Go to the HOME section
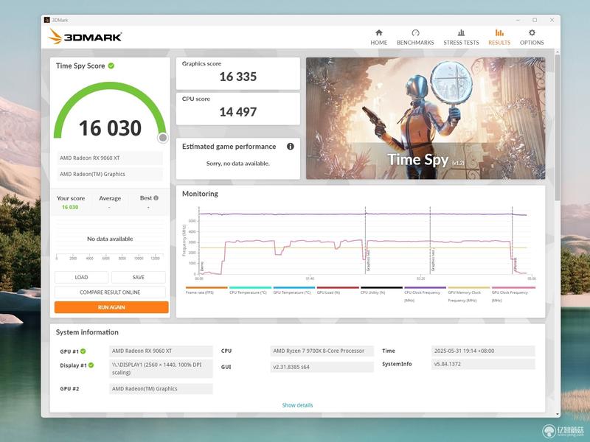This screenshot has width=590, height=442. [x=378, y=38]
